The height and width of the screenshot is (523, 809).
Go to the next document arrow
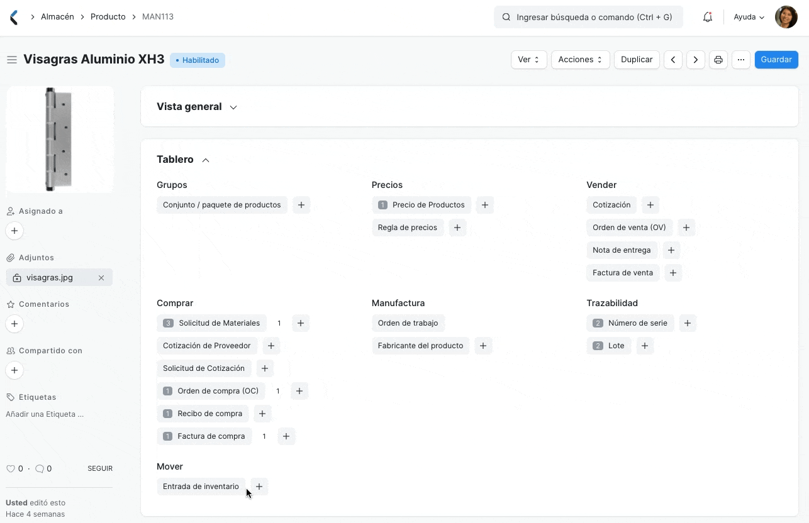coord(695,60)
